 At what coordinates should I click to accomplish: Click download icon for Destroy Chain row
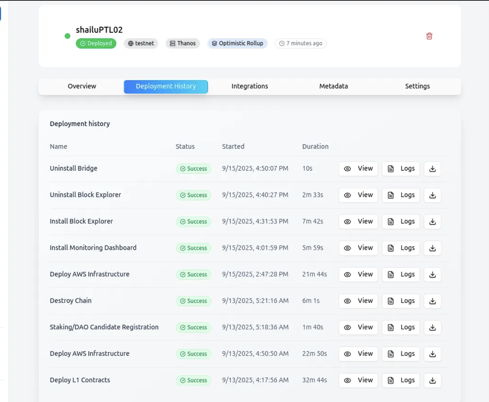(432, 301)
